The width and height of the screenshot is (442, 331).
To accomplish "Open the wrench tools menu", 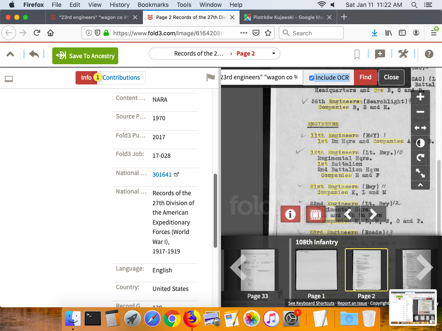I will click(403, 54).
